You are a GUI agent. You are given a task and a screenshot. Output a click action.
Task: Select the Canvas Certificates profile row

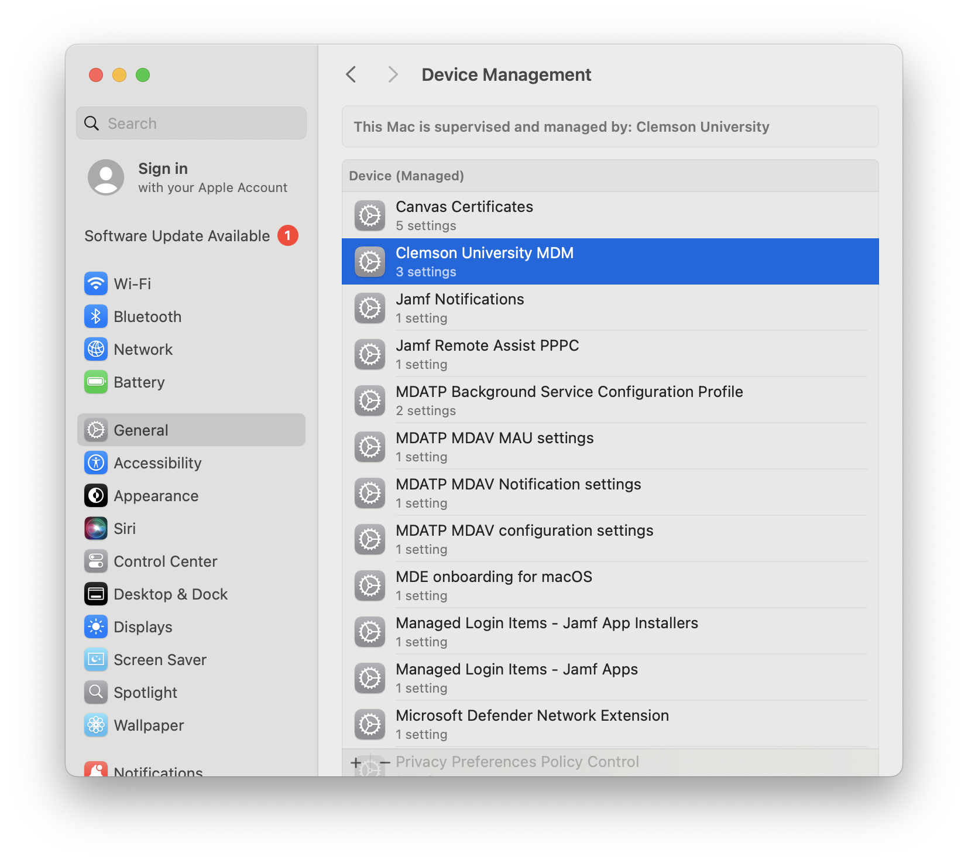pyautogui.click(x=610, y=215)
